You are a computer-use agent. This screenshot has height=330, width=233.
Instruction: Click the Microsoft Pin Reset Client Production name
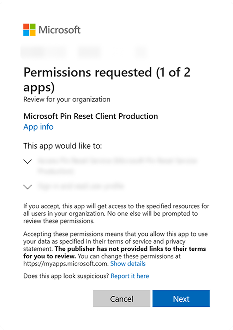click(91, 116)
